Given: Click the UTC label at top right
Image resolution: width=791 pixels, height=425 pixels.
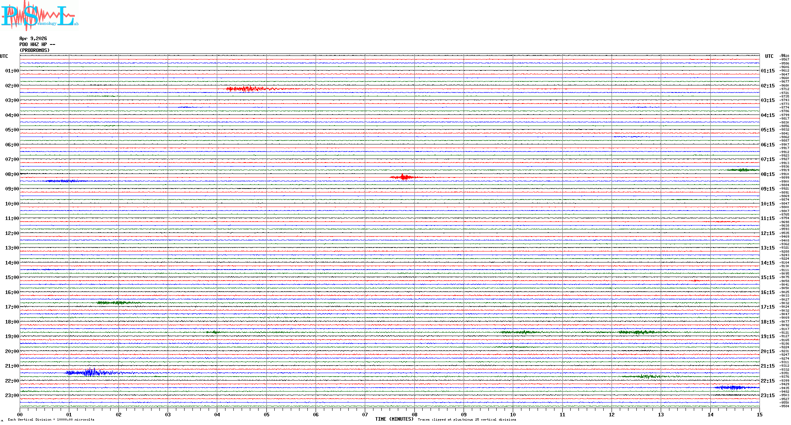Looking at the screenshot, I should [769, 56].
